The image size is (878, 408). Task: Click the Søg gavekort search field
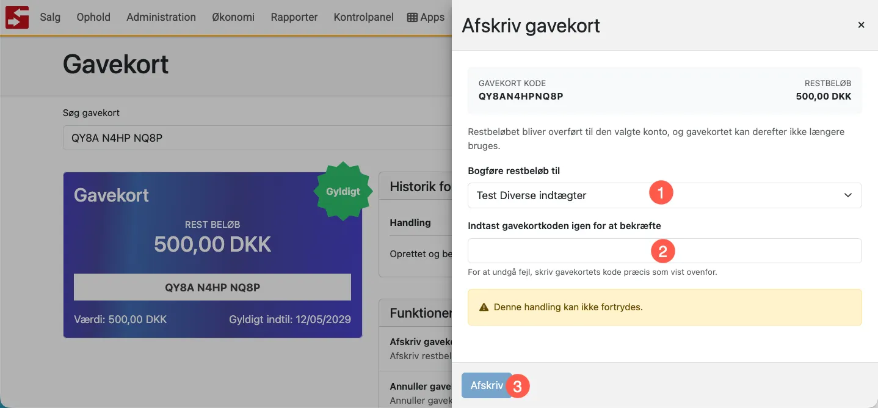256,138
